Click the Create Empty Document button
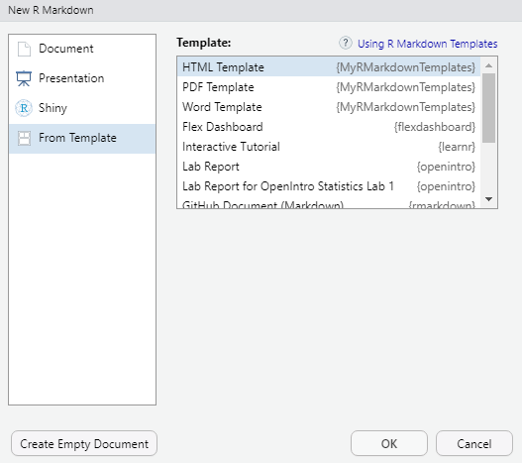Viewport: 522px width, 463px height. [84, 443]
